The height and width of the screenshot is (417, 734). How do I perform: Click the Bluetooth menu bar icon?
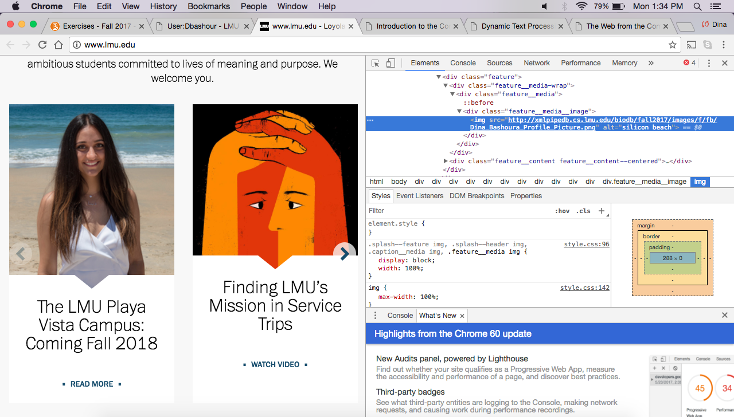564,6
